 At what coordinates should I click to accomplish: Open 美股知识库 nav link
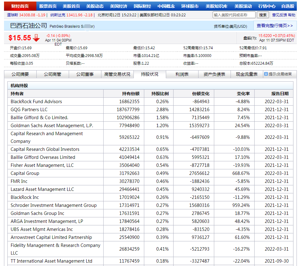pyautogui.click(x=216, y=6)
